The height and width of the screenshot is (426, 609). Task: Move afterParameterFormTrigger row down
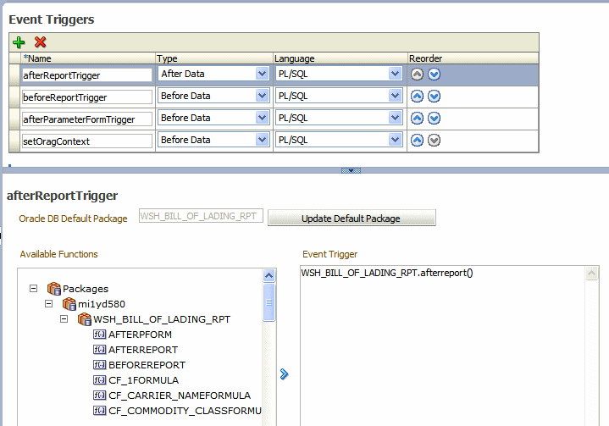[x=434, y=118]
